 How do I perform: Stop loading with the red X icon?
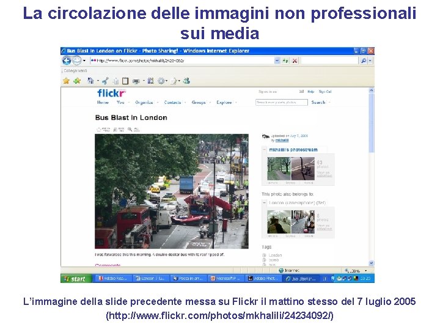point(295,61)
